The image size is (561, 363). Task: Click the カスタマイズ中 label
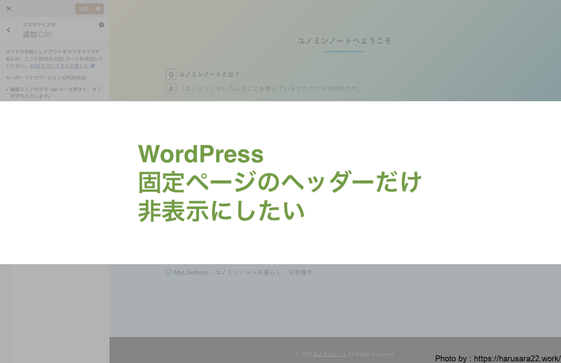pos(39,25)
